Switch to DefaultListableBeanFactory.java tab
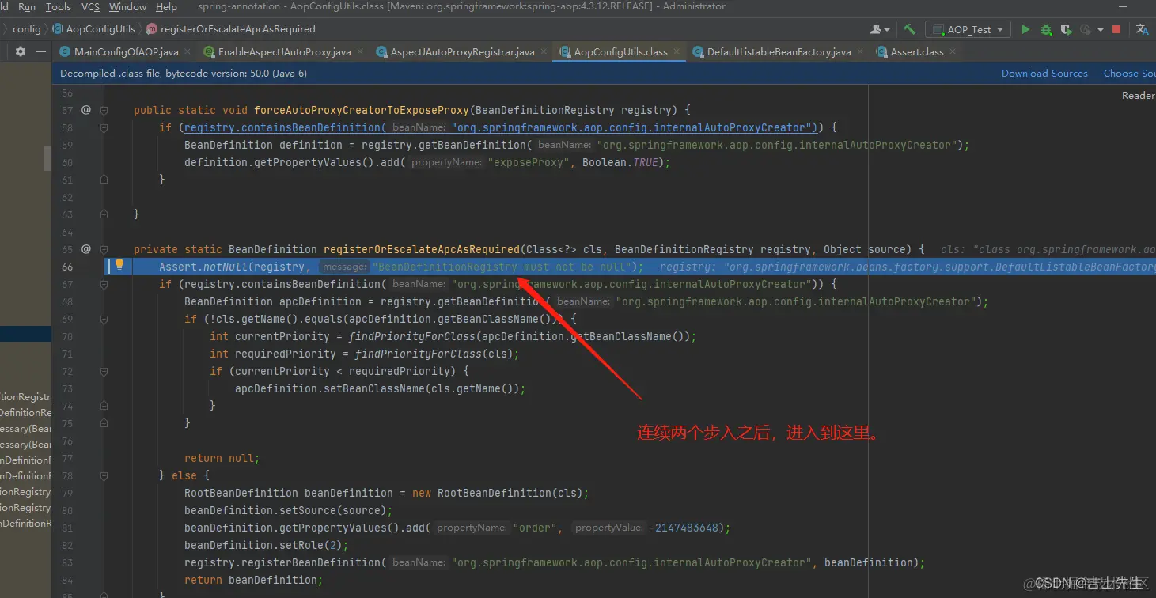 (779, 51)
